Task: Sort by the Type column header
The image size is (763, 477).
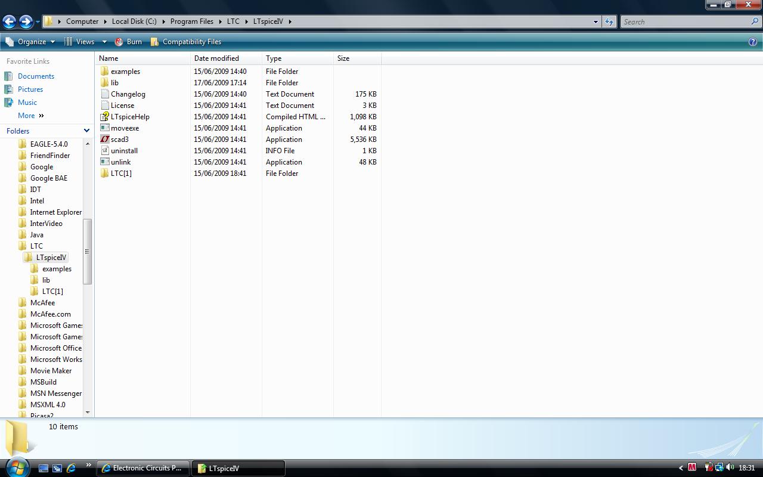Action: [298, 58]
